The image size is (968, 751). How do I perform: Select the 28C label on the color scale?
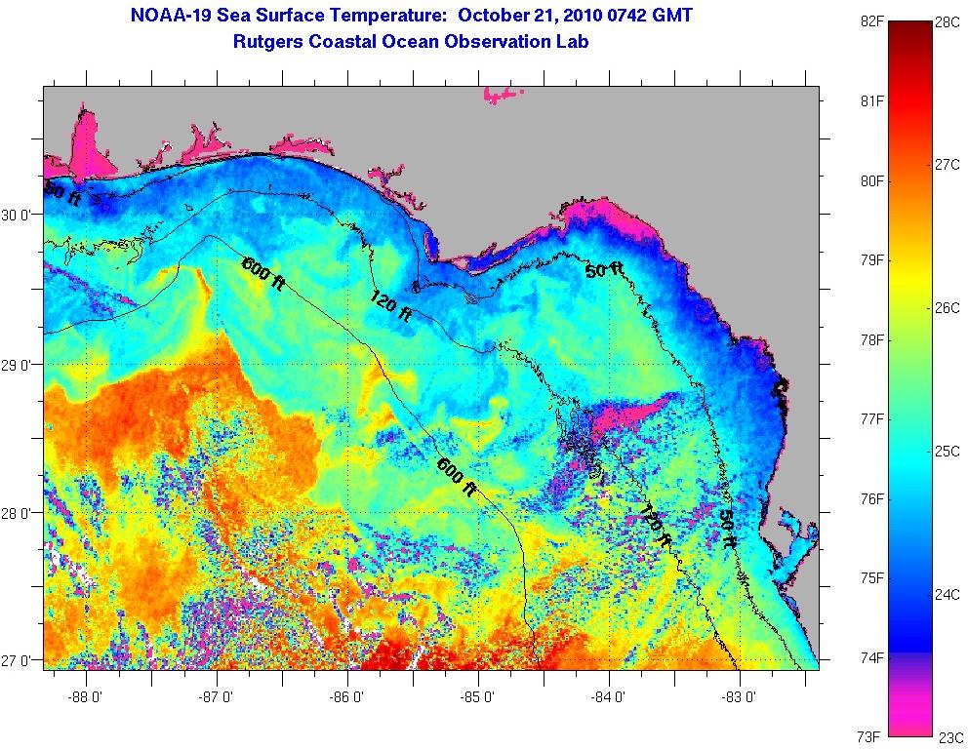click(948, 21)
